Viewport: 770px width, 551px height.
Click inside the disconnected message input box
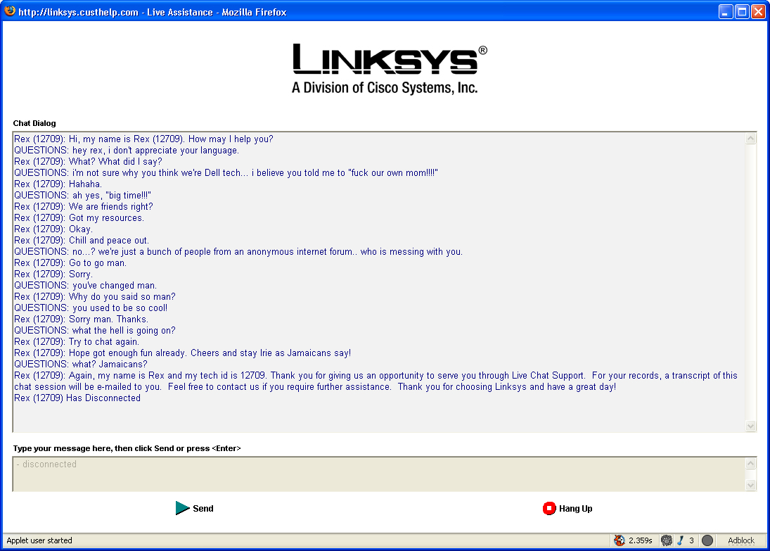tap(378, 474)
